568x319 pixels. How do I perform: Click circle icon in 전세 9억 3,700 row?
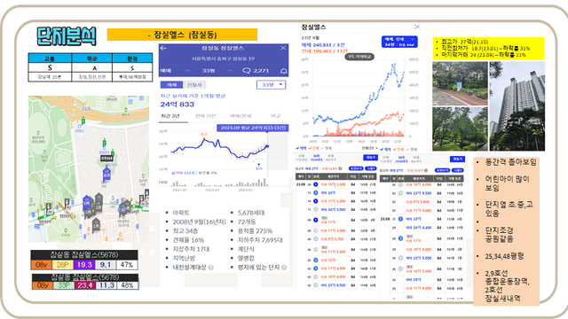[316, 239]
